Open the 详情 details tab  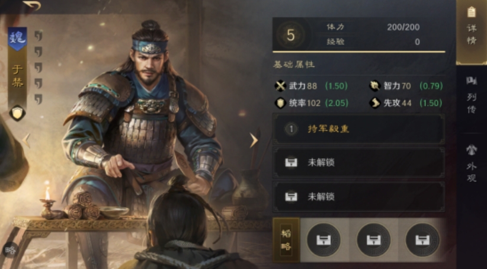pos(471,31)
